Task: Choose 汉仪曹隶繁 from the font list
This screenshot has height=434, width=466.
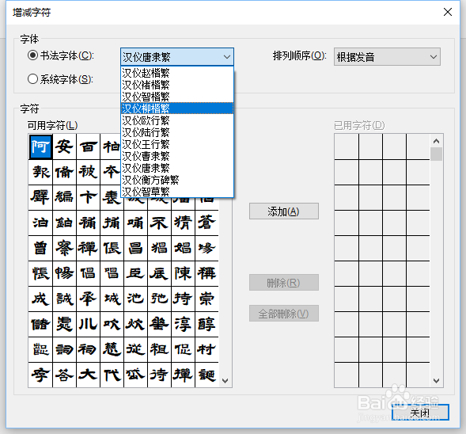Action: (177, 156)
